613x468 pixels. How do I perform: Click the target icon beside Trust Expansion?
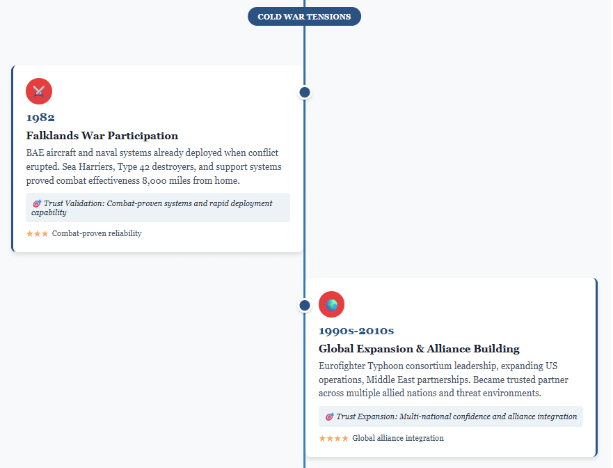click(x=330, y=416)
